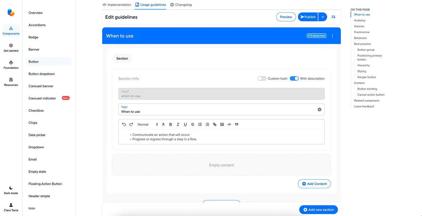Viewport: 422px width, 216px height.
Task: Disable the With description toggle
Action: (294, 79)
